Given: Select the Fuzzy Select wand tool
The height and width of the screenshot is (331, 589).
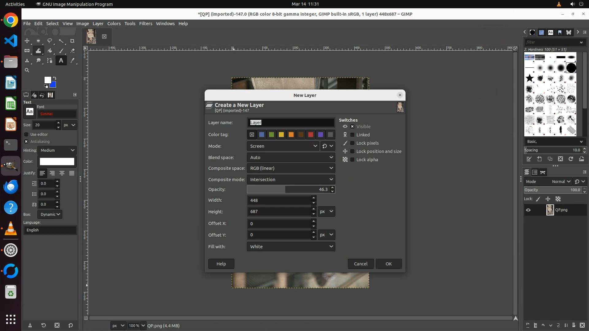Looking at the screenshot, I should (x=61, y=41).
